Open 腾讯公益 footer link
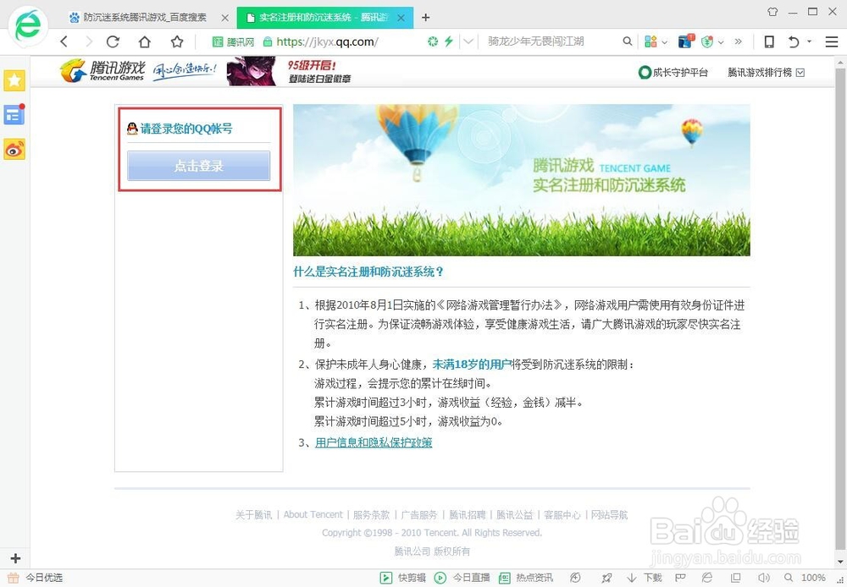 coord(515,515)
